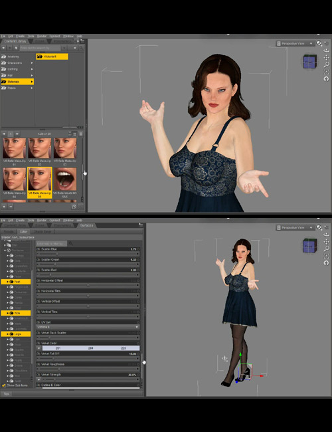The width and height of the screenshot is (332, 432).
Task: Switch content view to list mode icon
Action: coord(74,134)
